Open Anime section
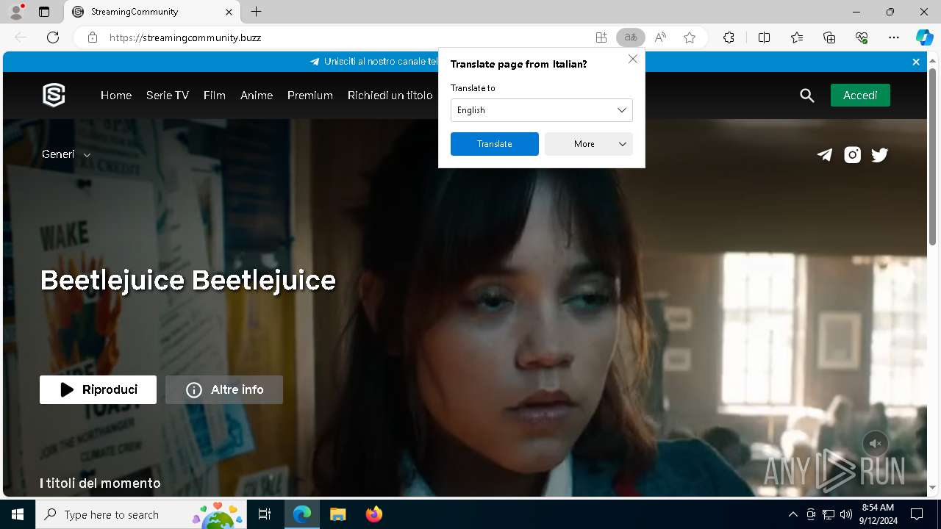The width and height of the screenshot is (941, 529). click(257, 96)
